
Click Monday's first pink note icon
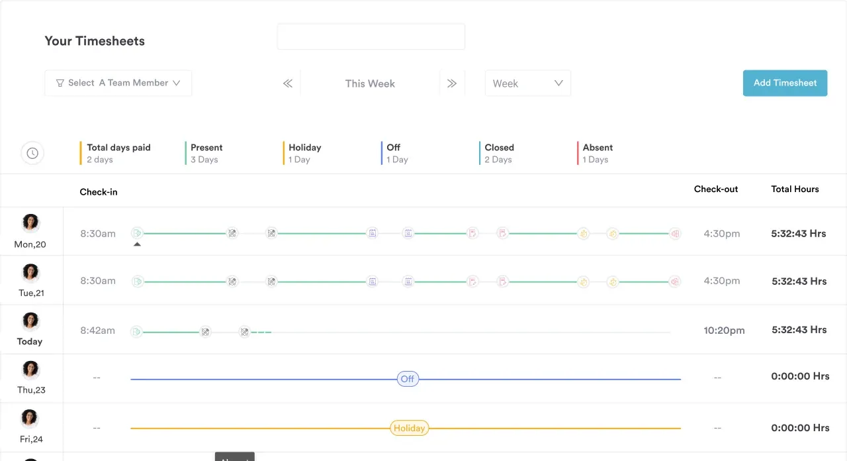point(472,233)
